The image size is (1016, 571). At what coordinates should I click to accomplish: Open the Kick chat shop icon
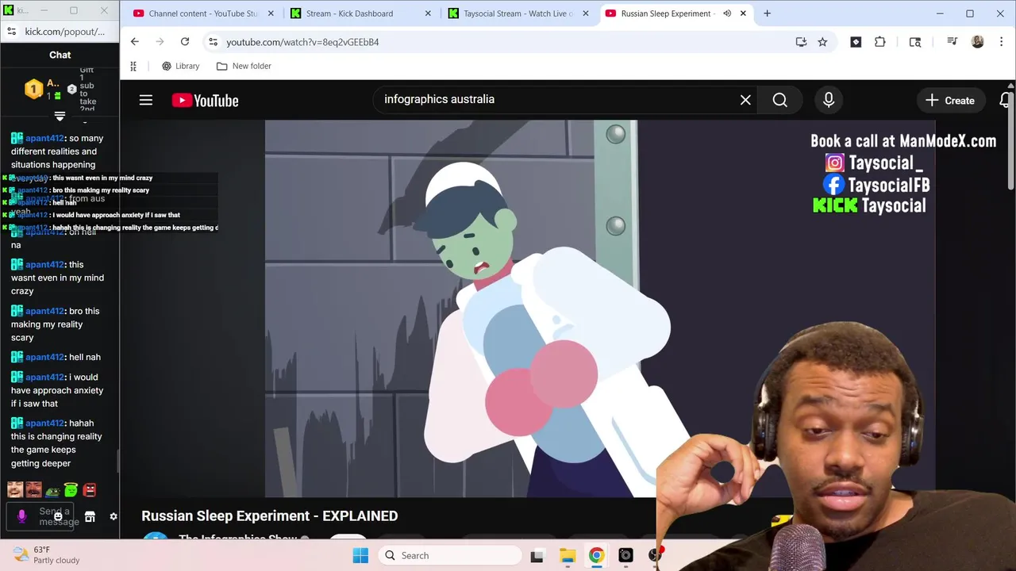90,516
